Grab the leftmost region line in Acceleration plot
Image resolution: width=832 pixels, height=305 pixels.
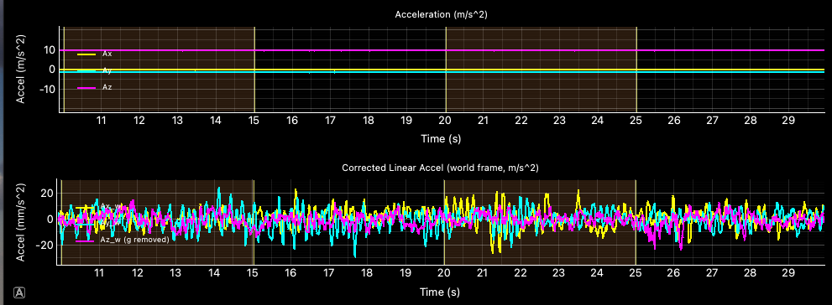(x=64, y=70)
